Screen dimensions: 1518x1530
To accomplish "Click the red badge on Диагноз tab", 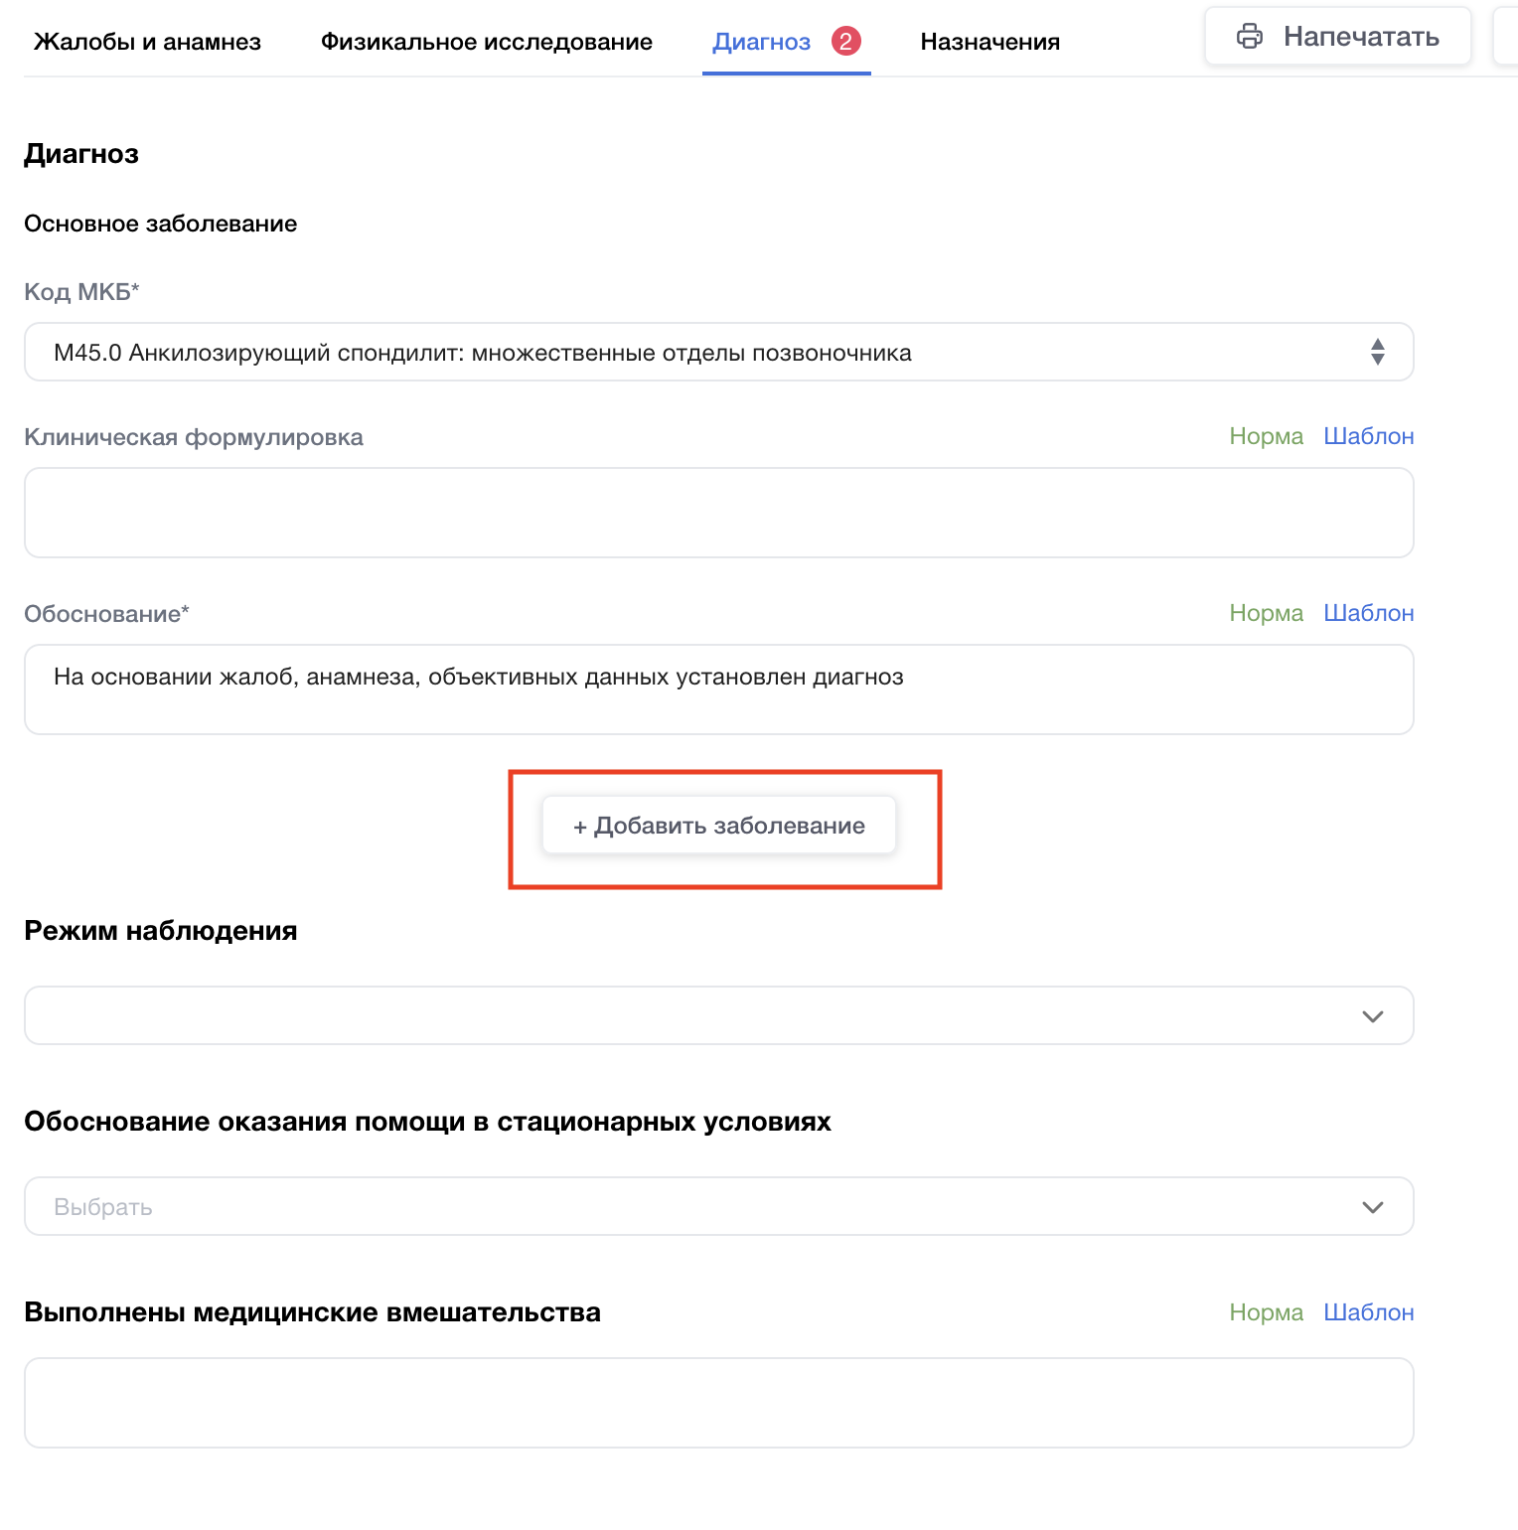I will 845,42.
